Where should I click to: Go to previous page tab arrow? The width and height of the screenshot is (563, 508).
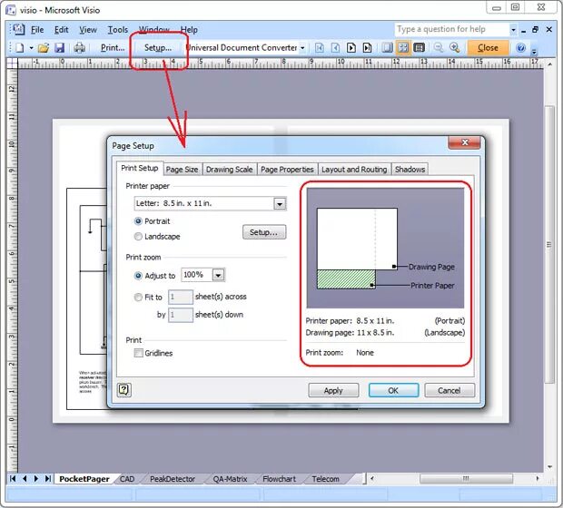pyautogui.click(x=25, y=479)
